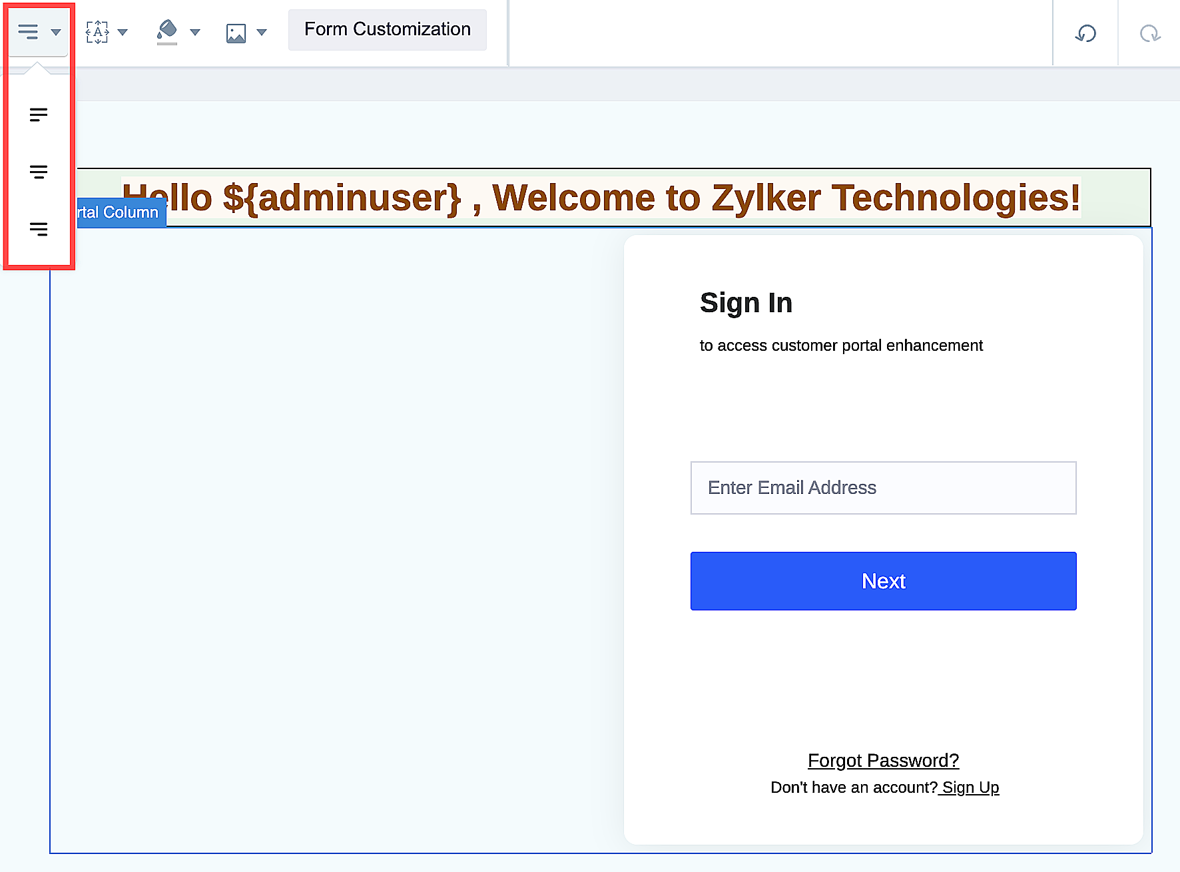Select the Portal Column label tag
Screen dimensions: 1180x872
[x=121, y=213]
